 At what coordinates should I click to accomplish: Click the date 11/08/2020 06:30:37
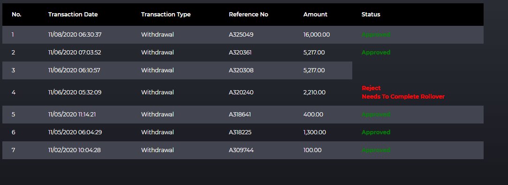(75, 35)
